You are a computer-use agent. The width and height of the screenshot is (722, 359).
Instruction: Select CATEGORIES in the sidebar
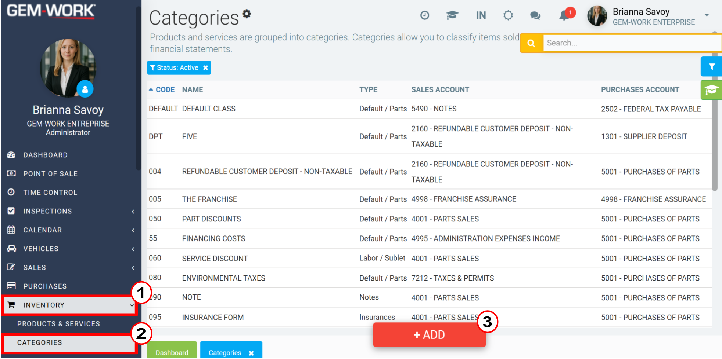tap(69, 343)
